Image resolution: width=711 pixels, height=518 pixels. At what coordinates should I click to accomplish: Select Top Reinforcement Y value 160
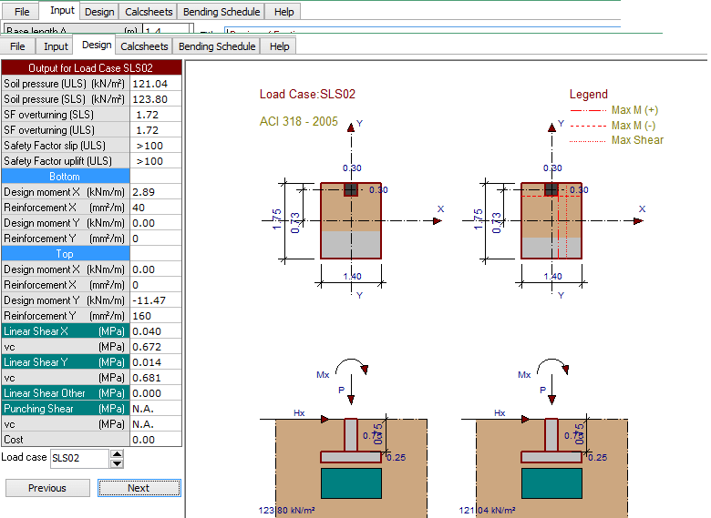156,316
